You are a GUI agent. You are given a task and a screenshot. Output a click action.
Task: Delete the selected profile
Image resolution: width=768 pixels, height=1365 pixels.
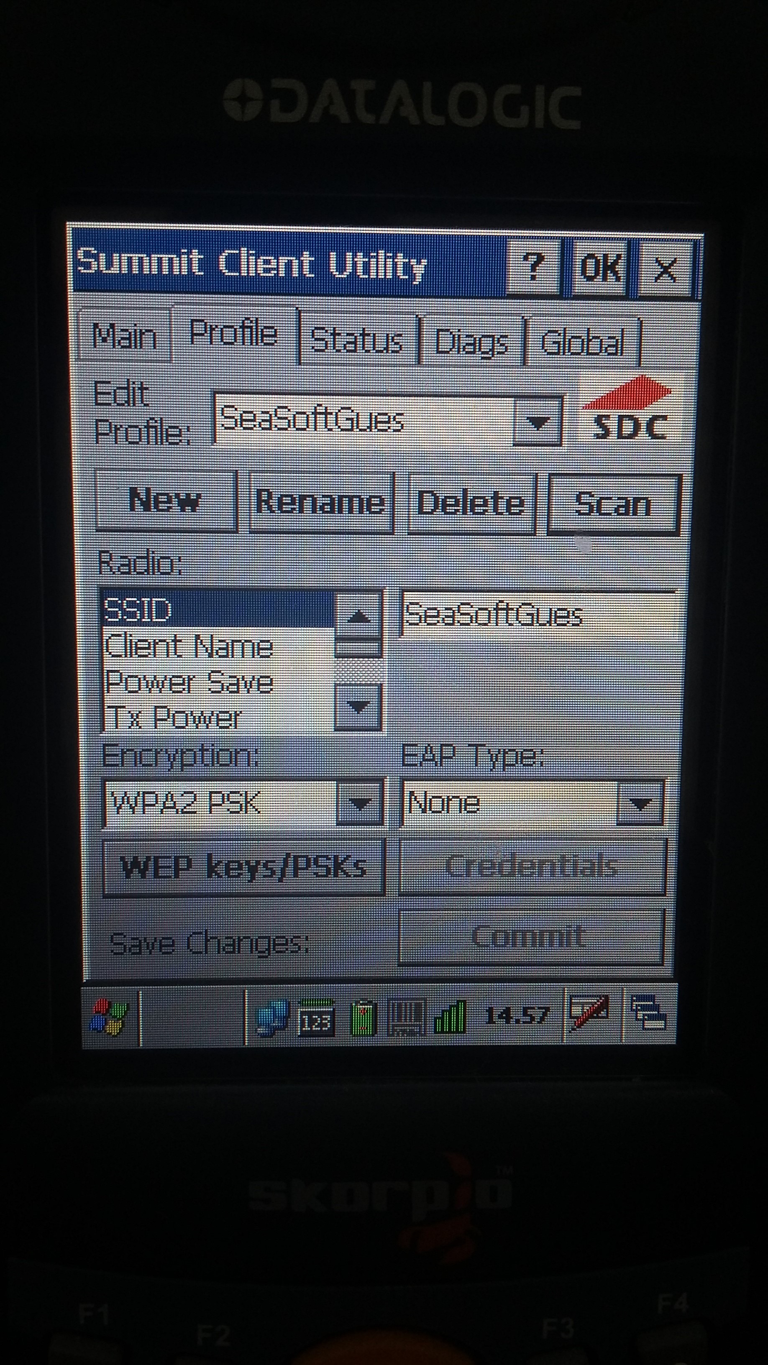coord(472,504)
